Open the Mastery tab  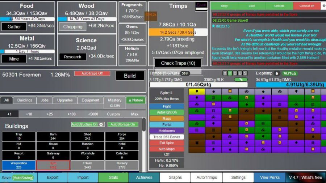pos(114,102)
